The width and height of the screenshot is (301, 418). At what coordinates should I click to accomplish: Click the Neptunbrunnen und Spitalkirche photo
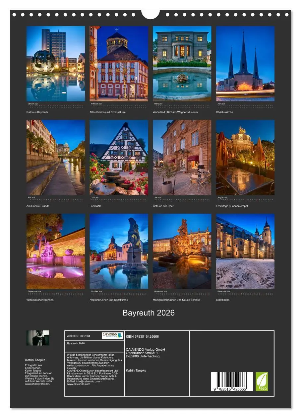coord(119,251)
